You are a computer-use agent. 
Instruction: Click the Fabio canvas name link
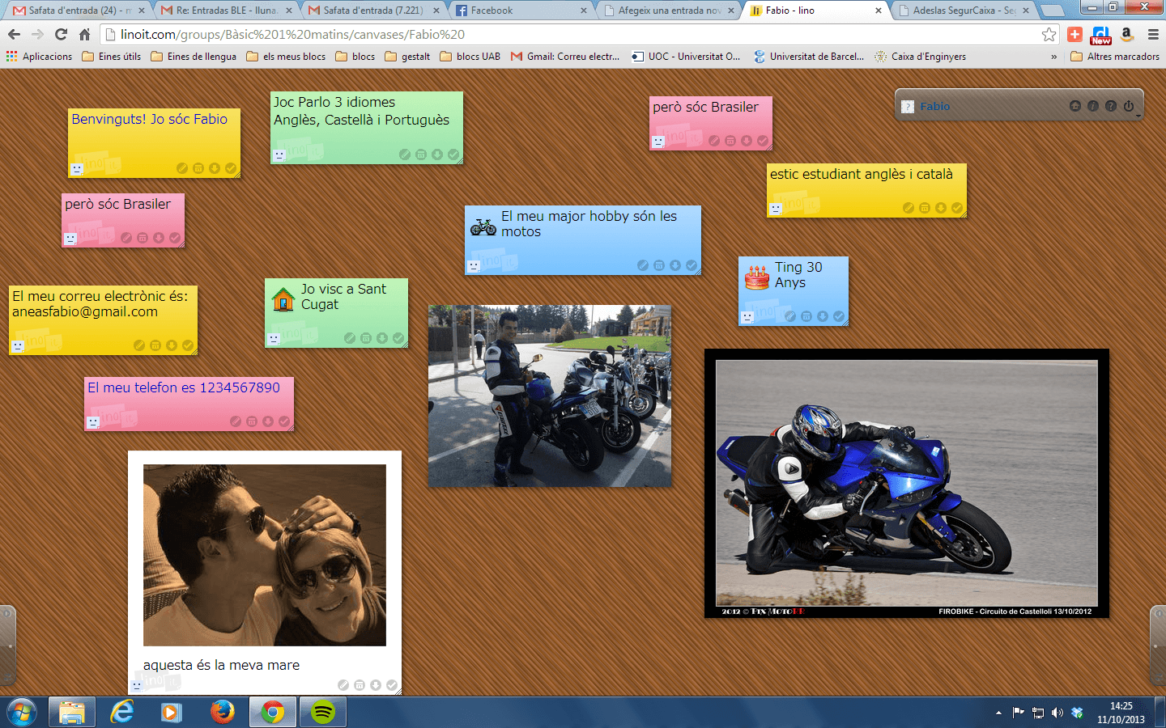934,106
